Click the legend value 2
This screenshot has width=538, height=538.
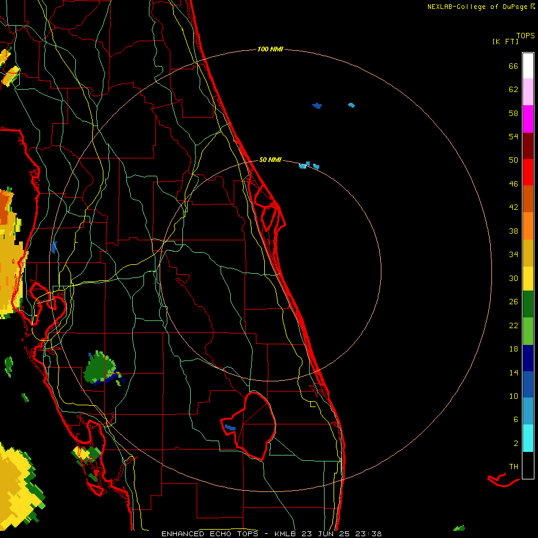(x=516, y=444)
